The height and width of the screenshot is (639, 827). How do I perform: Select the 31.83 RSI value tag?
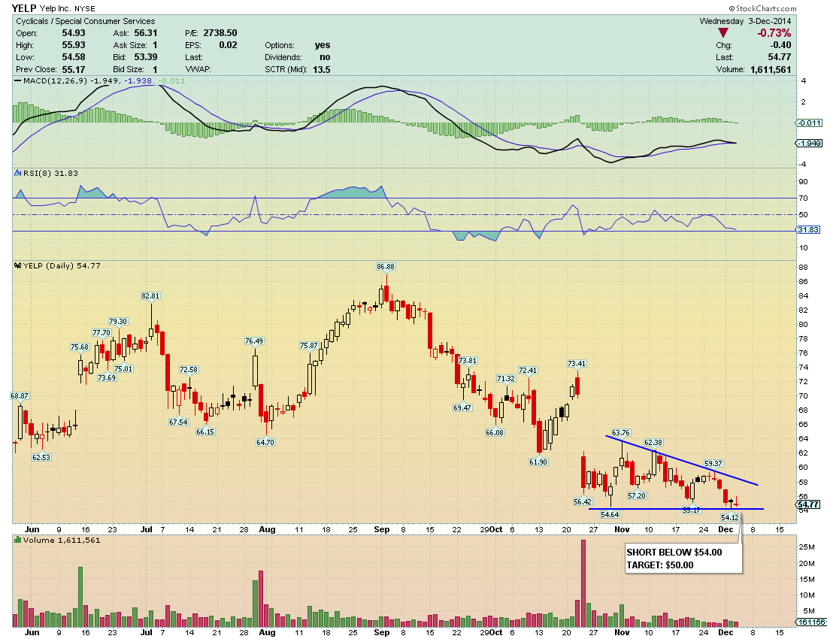point(808,229)
